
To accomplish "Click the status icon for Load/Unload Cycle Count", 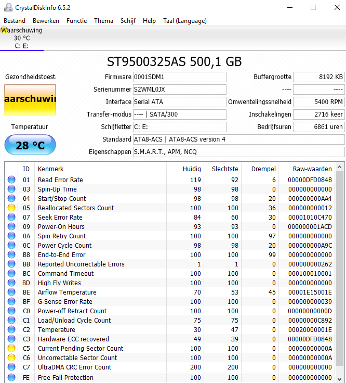I will pyautogui.click(x=11, y=320).
